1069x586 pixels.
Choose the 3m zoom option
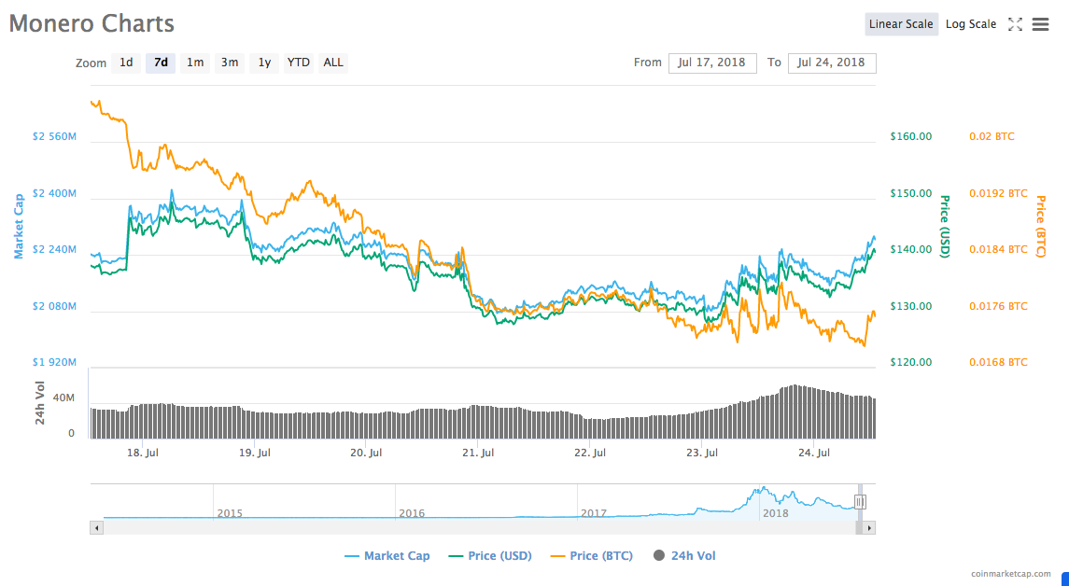point(230,63)
